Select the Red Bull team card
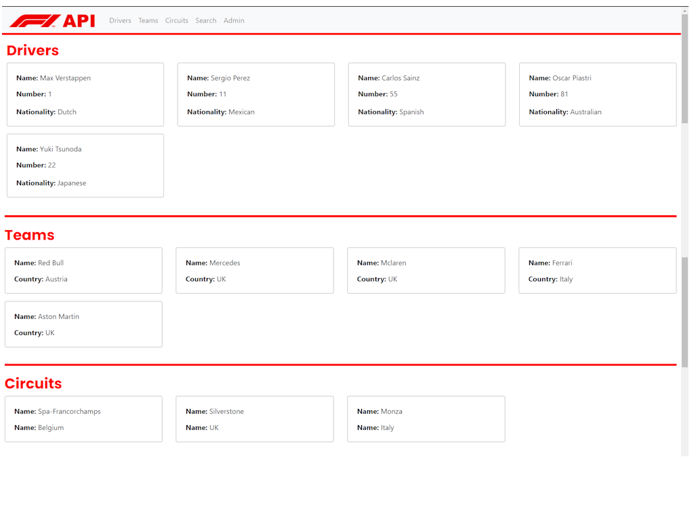Screen dimensions: 694x520 (83, 271)
